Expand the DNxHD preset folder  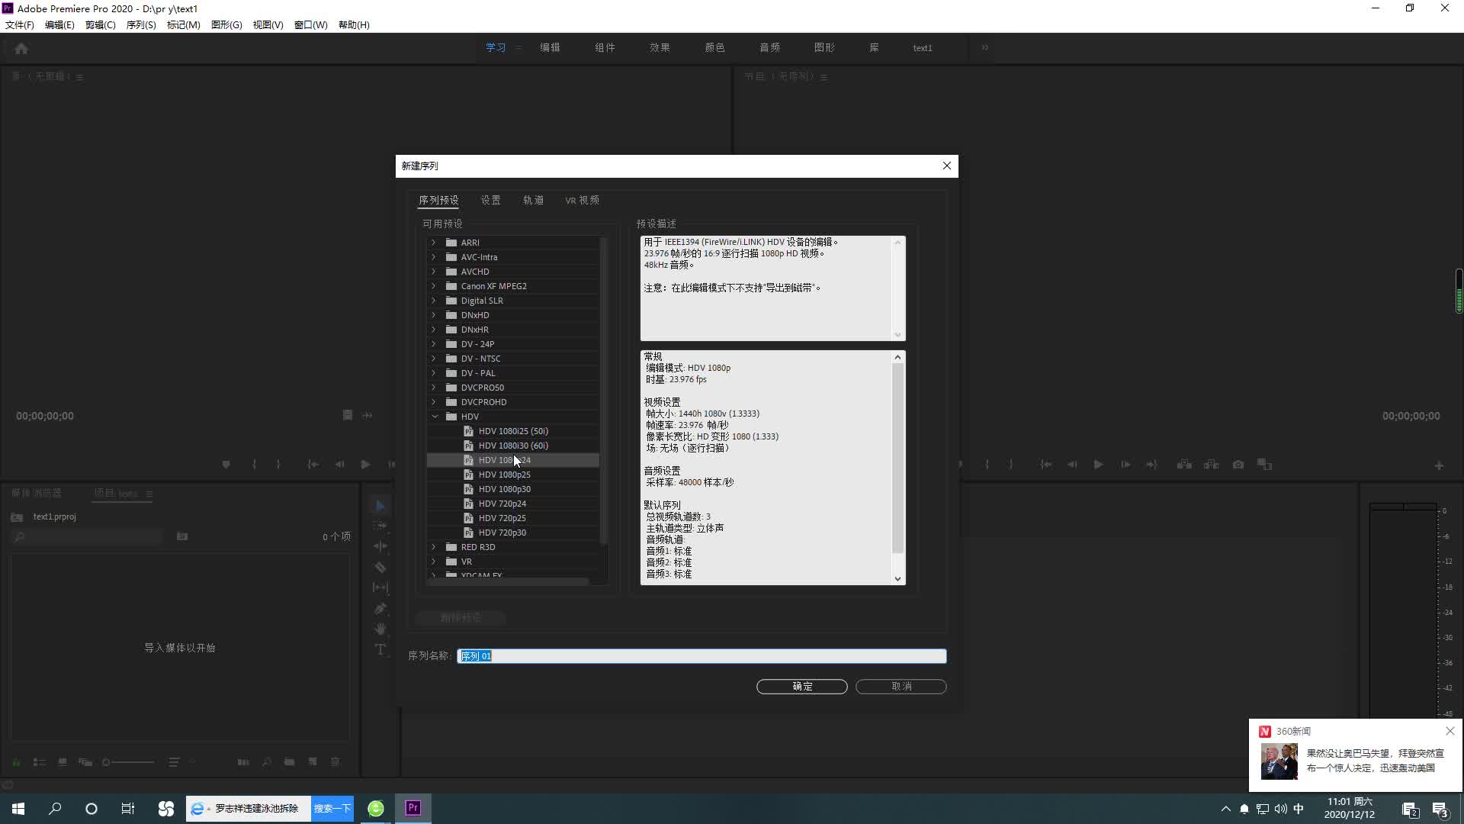pyautogui.click(x=434, y=315)
